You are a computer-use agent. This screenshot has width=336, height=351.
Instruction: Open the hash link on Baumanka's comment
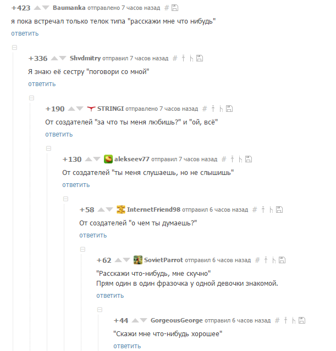point(166,8)
